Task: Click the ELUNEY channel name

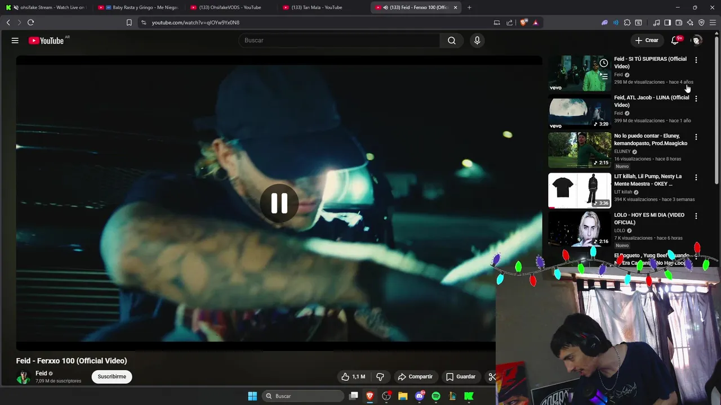Action: pyautogui.click(x=622, y=151)
